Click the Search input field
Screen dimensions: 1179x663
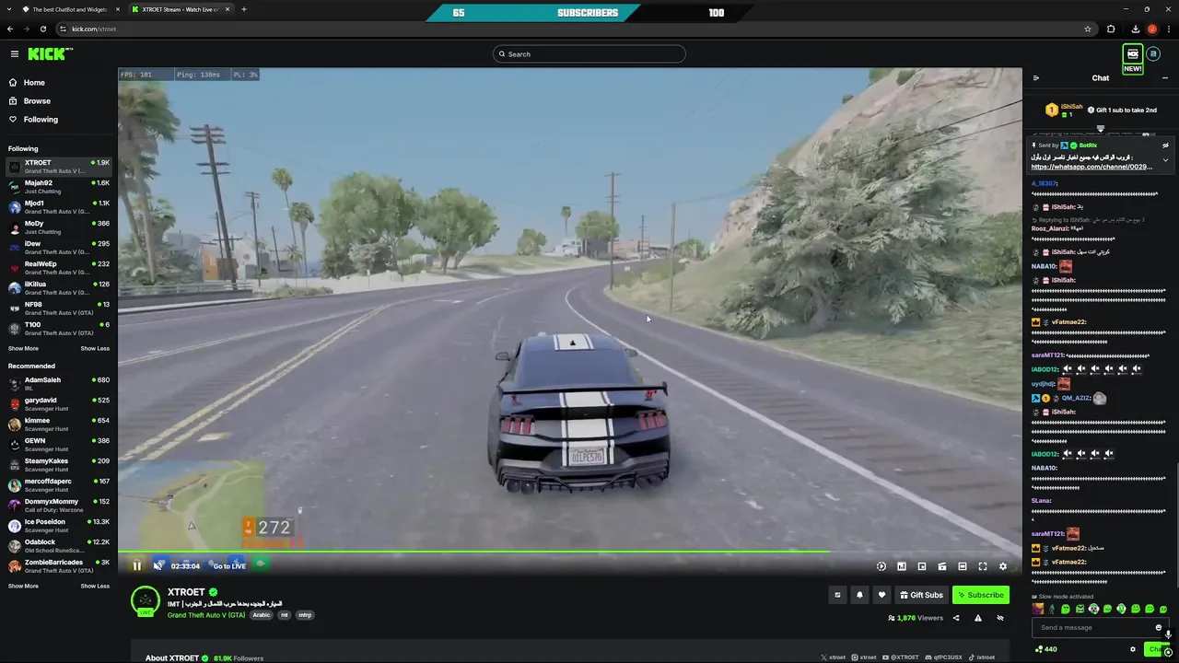pyautogui.click(x=589, y=54)
